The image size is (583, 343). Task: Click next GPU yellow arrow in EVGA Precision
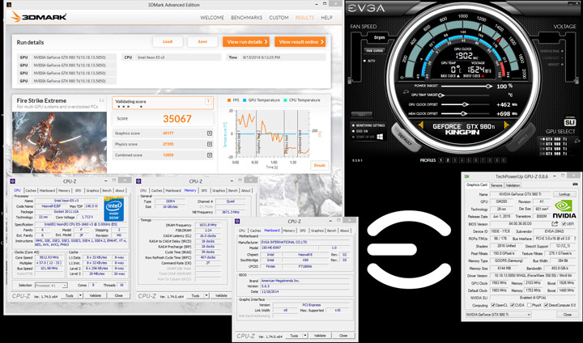pos(505,125)
